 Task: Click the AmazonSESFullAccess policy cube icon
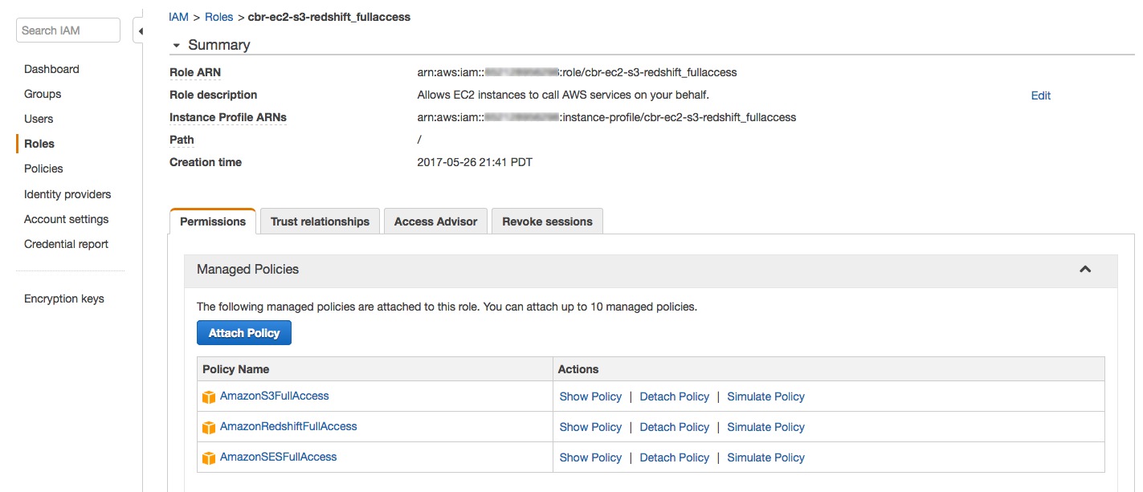tap(209, 458)
